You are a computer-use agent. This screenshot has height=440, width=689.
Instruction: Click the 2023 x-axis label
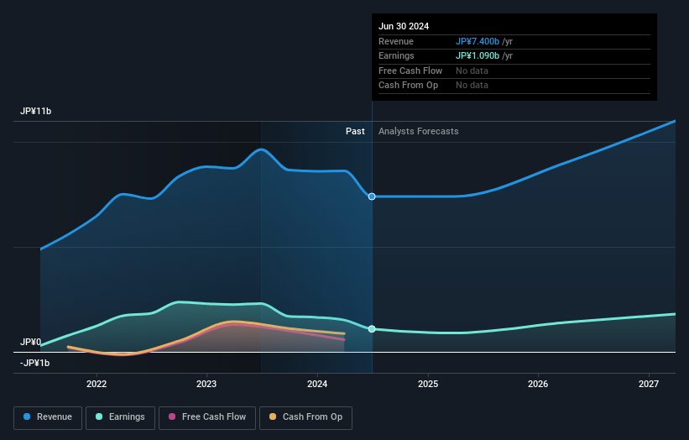tap(206, 384)
